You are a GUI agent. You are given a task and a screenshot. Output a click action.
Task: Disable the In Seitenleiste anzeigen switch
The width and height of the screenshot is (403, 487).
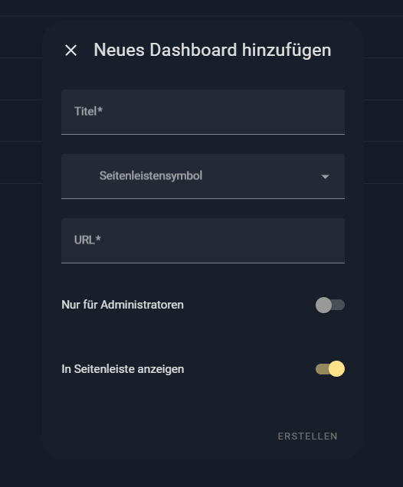[330, 369]
